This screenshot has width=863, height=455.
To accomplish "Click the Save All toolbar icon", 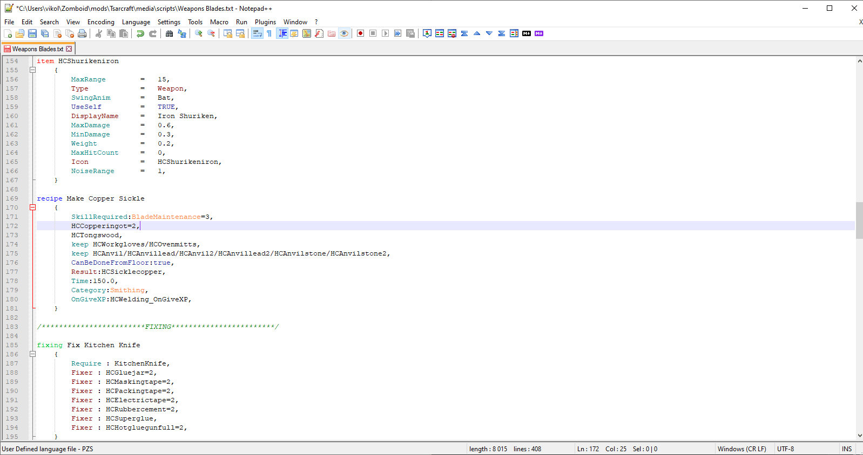I will pos(45,33).
